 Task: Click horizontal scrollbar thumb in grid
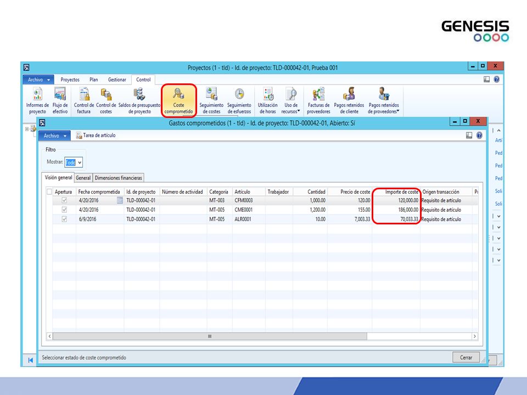click(x=210, y=336)
